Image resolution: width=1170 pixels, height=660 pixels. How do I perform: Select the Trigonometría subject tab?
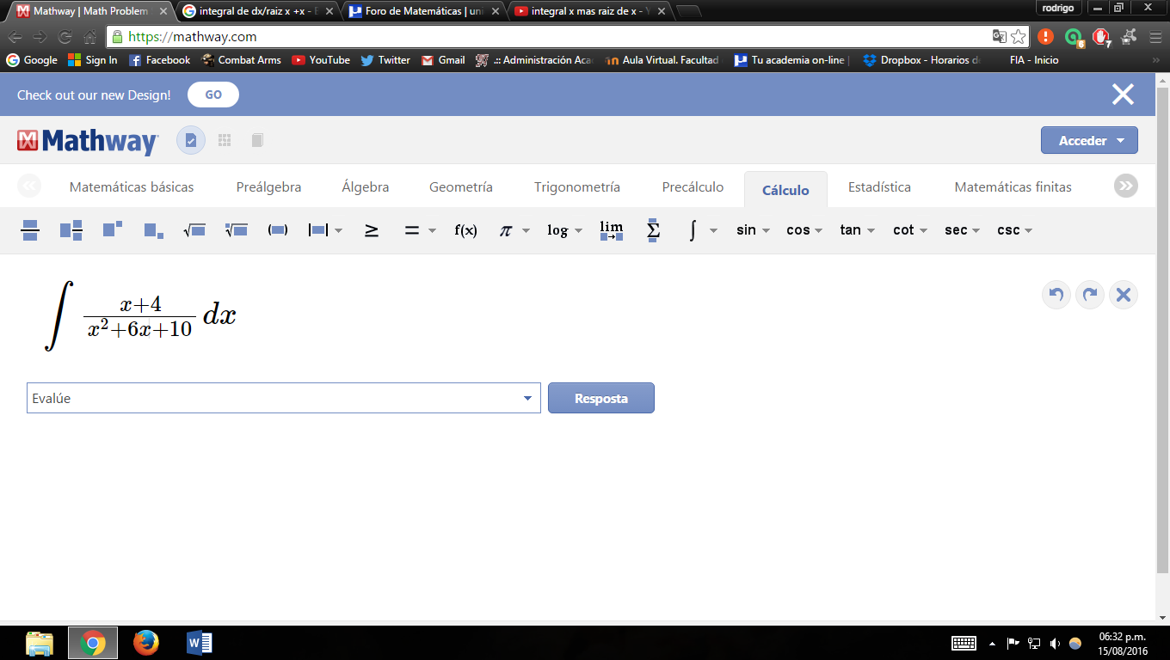576,187
